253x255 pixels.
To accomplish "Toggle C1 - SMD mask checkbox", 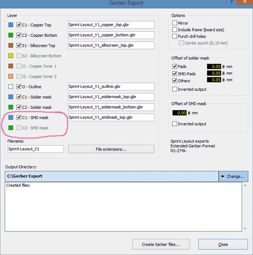I will pyautogui.click(x=19, y=117).
